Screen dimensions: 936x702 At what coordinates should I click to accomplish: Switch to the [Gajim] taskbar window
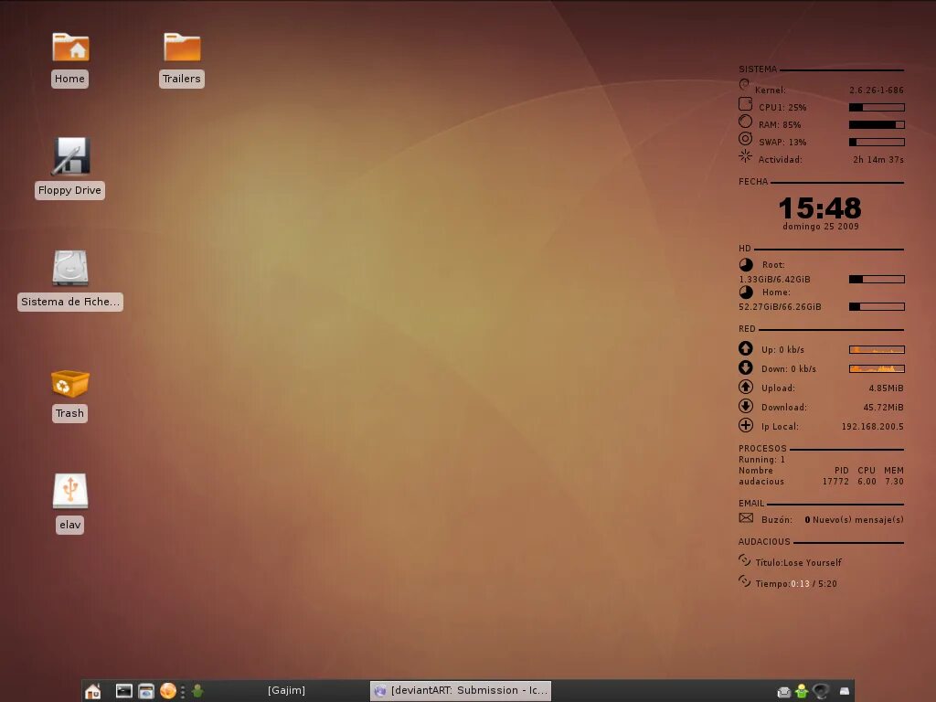pyautogui.click(x=286, y=691)
